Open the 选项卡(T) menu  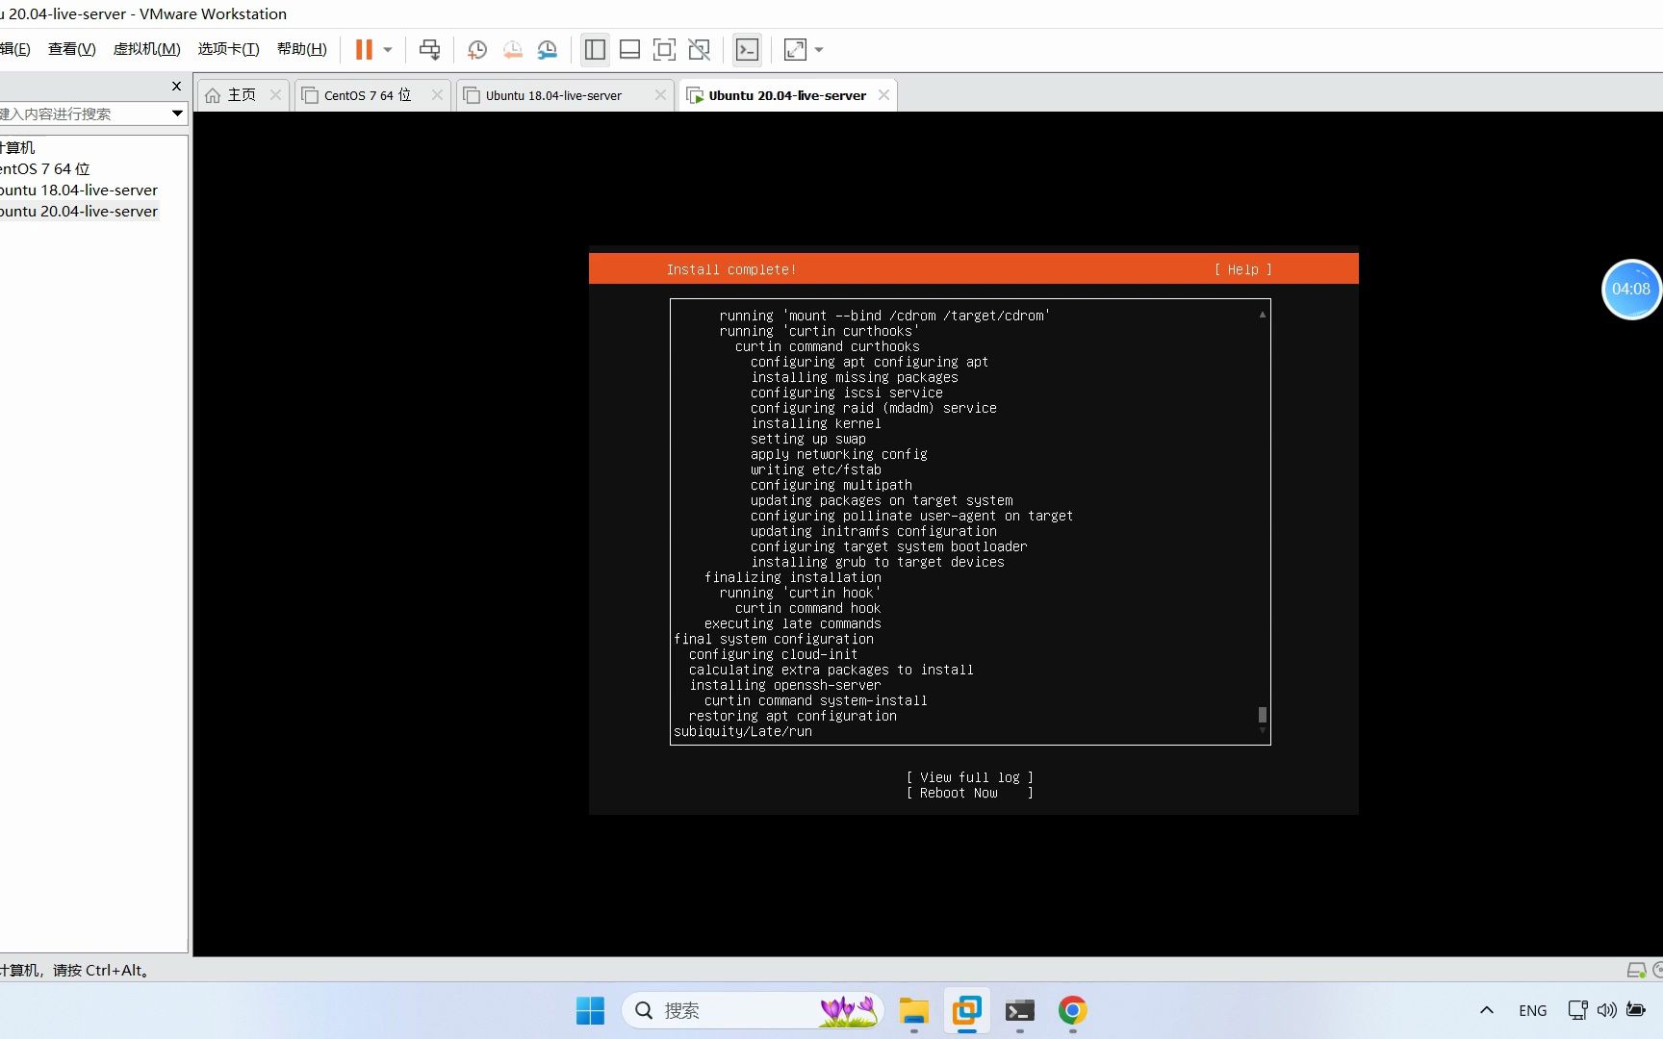pos(228,49)
